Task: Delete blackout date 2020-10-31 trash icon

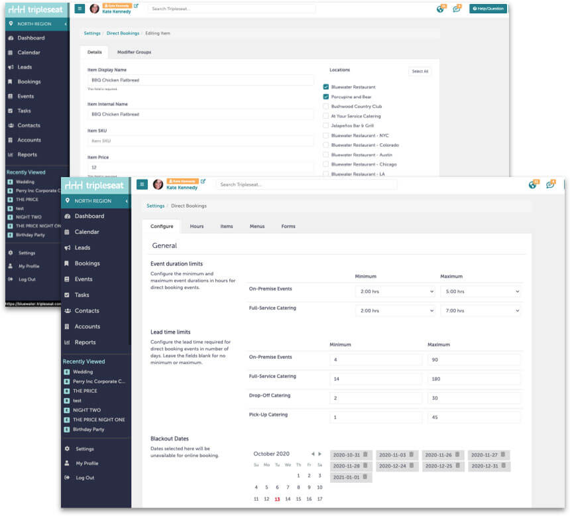Action: point(365,454)
